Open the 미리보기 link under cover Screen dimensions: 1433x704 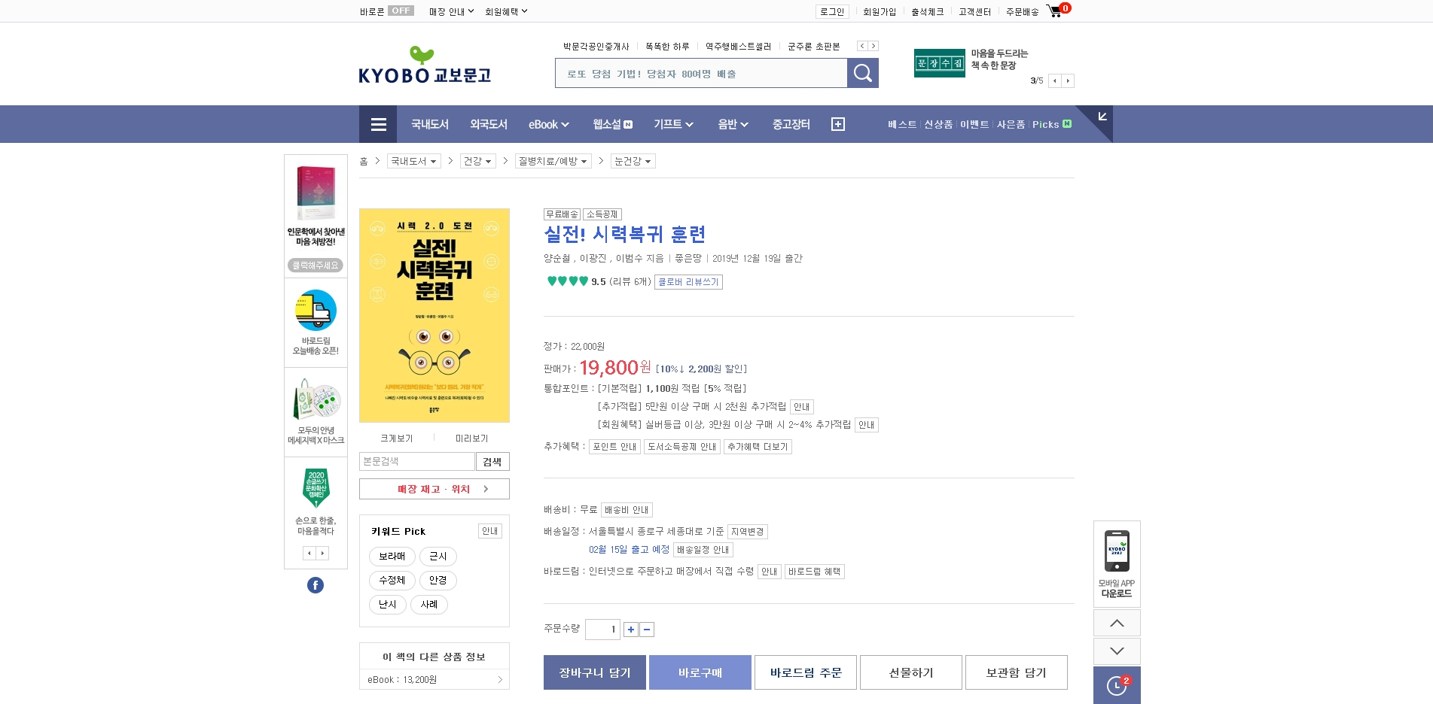coord(471,438)
